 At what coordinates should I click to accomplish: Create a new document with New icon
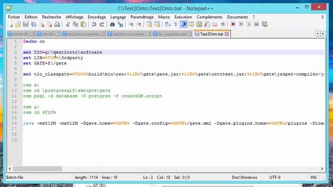point(10,24)
